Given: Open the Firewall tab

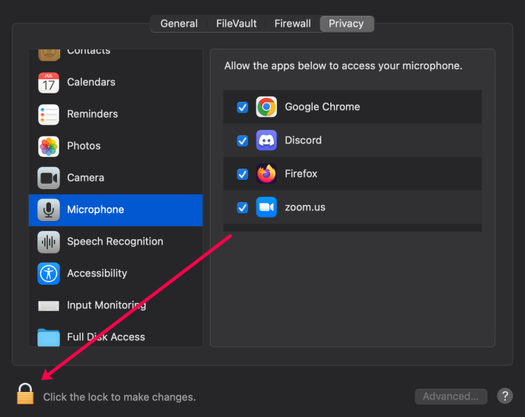Looking at the screenshot, I should (293, 24).
